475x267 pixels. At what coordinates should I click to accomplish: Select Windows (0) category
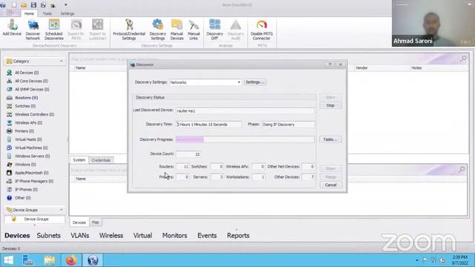pos(25,165)
